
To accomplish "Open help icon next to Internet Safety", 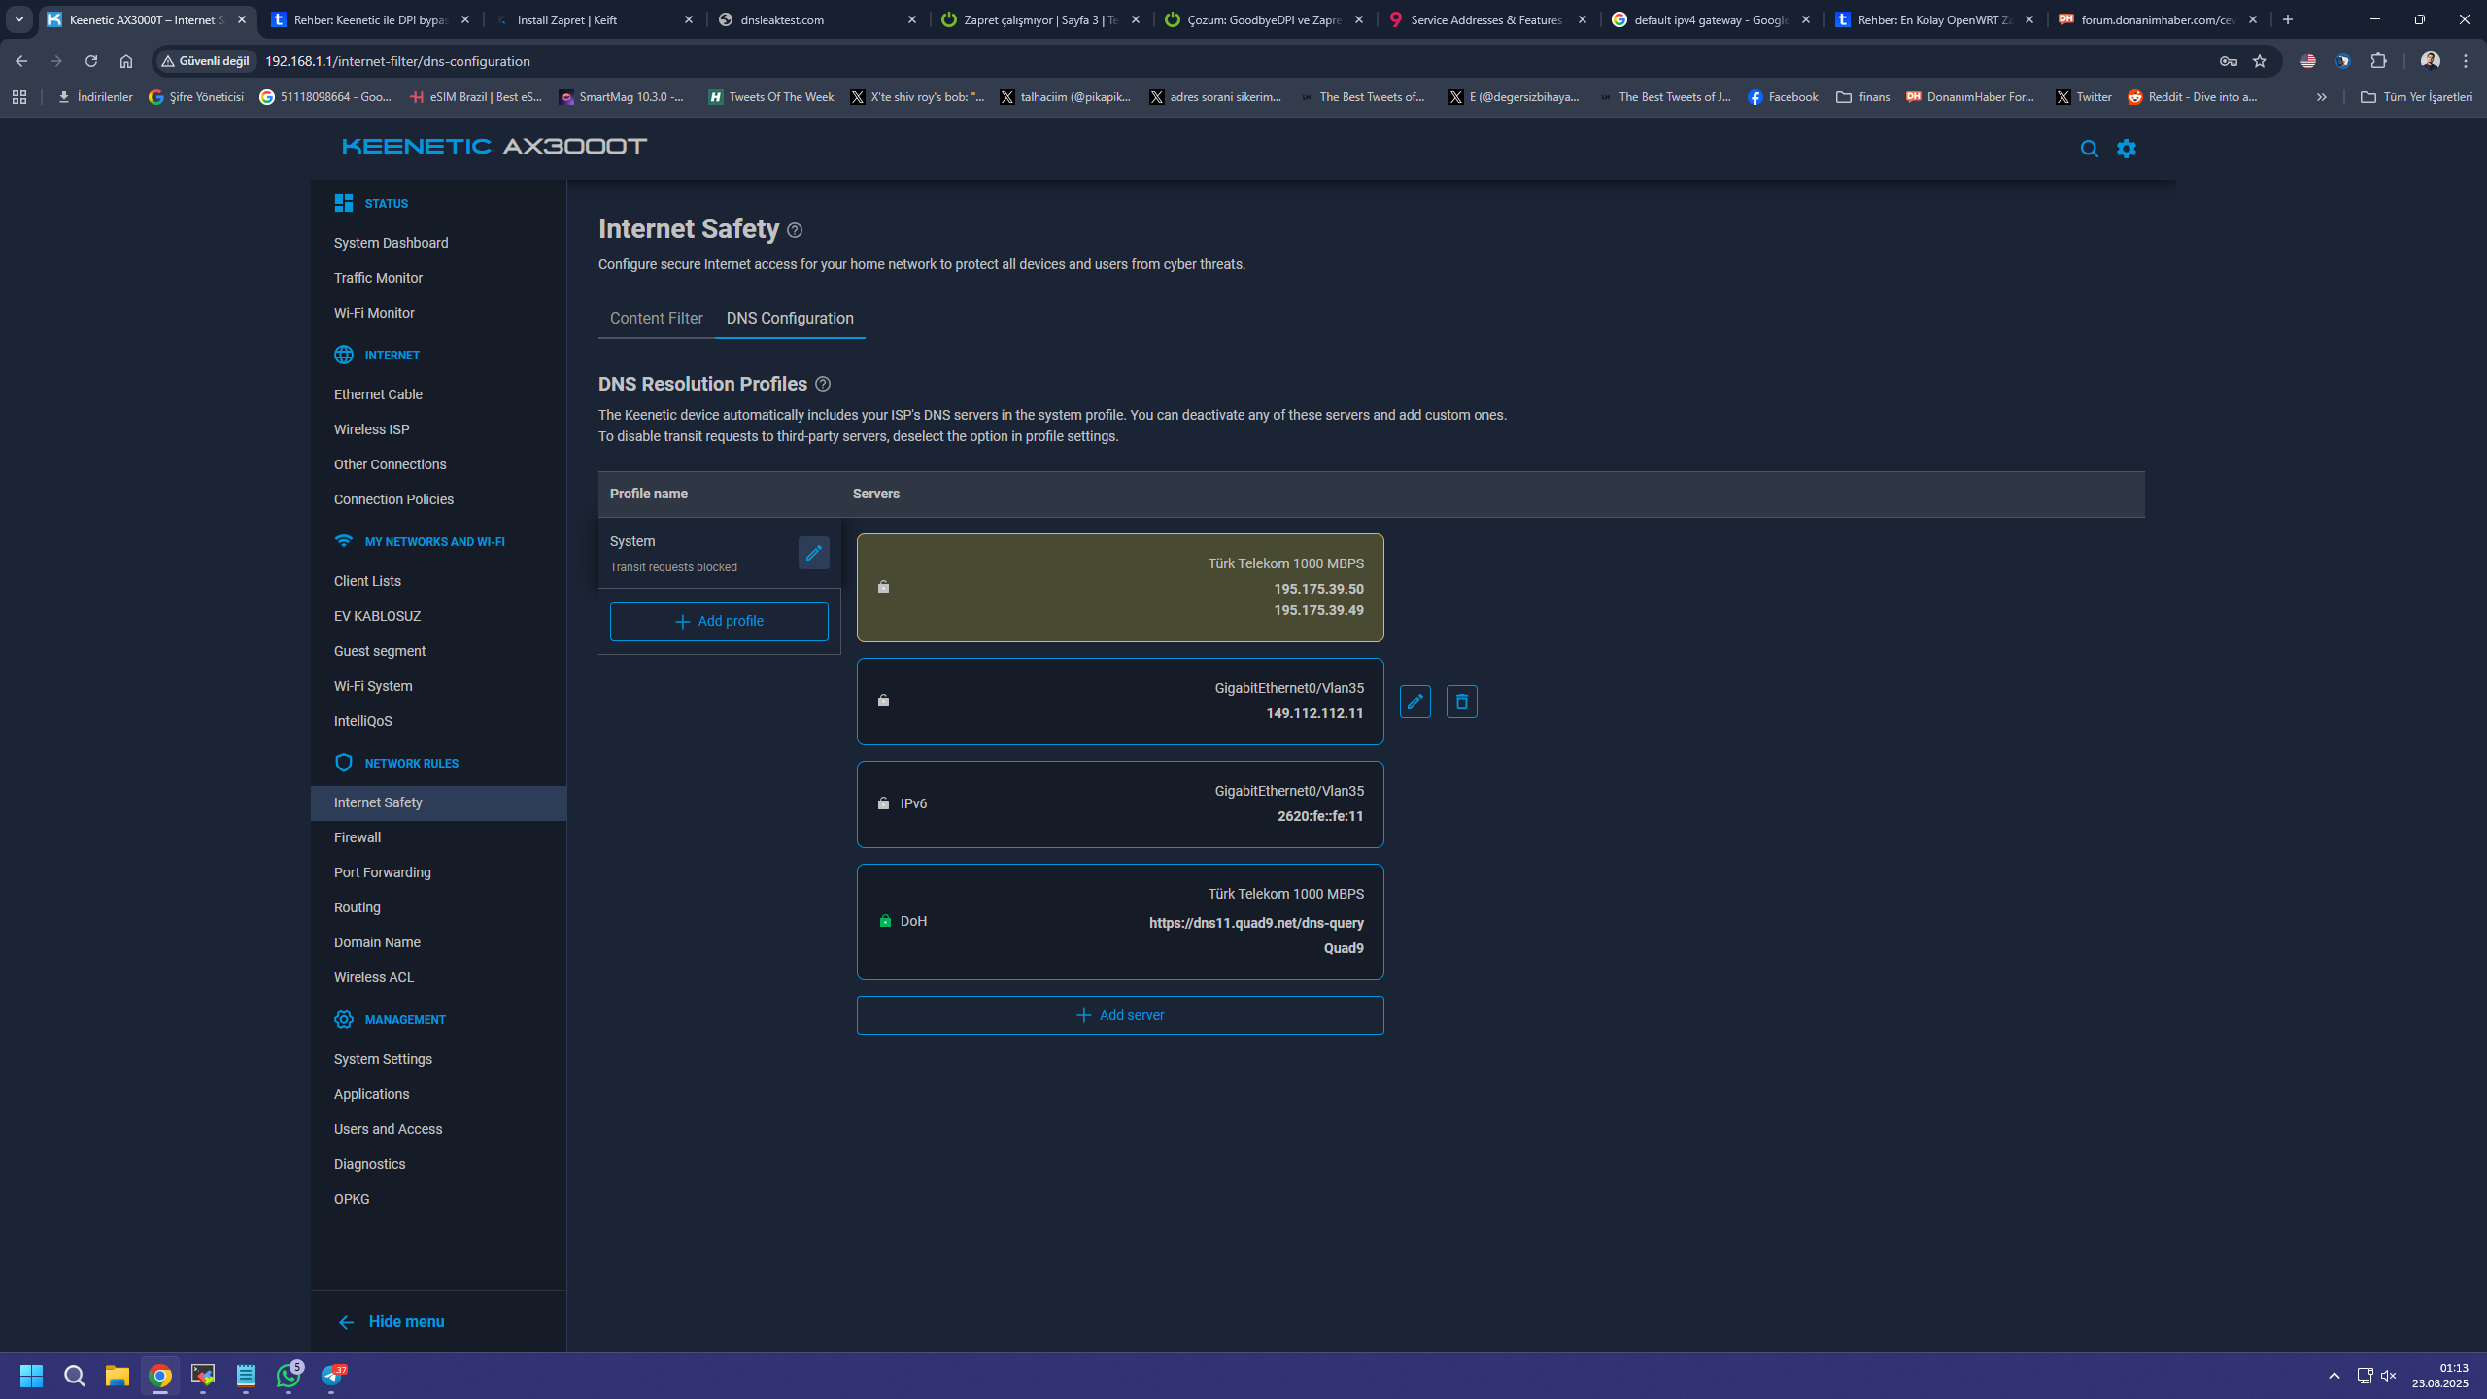I will coord(795,230).
